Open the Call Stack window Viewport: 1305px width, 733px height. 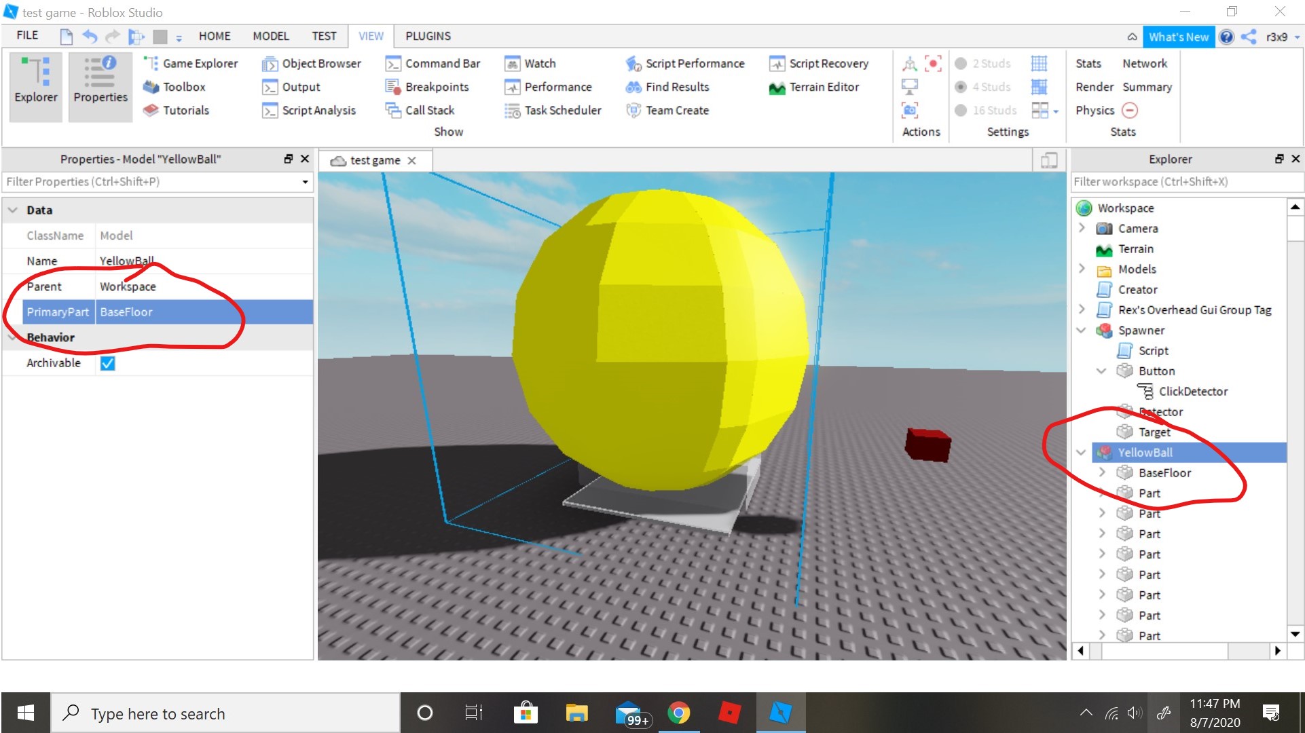tap(420, 110)
